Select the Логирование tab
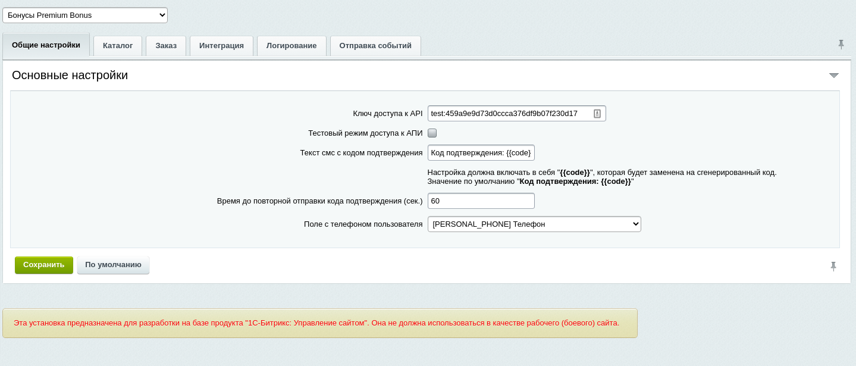This screenshot has height=366, width=856. tap(291, 46)
